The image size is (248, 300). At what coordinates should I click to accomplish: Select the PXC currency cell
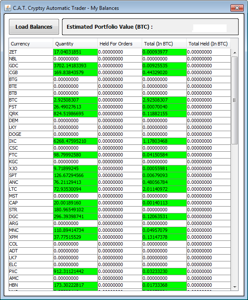point(31,271)
